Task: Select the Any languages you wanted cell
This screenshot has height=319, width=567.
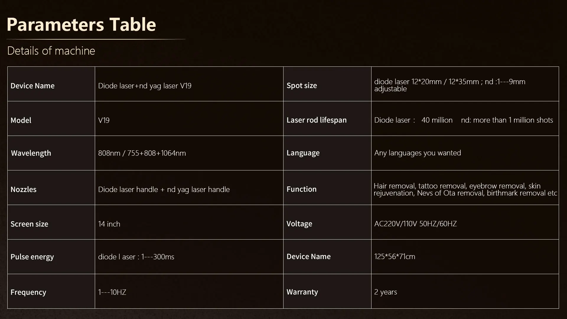Action: [418, 153]
